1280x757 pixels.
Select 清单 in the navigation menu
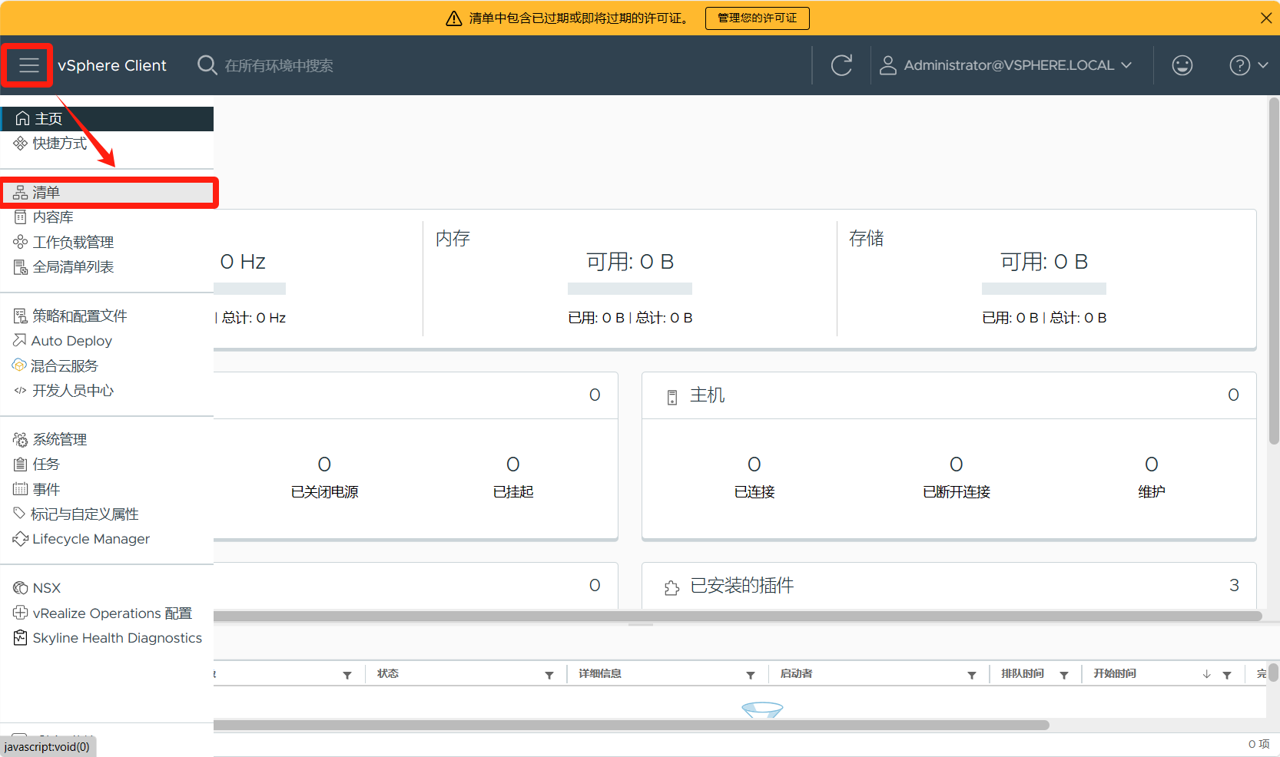tap(46, 193)
